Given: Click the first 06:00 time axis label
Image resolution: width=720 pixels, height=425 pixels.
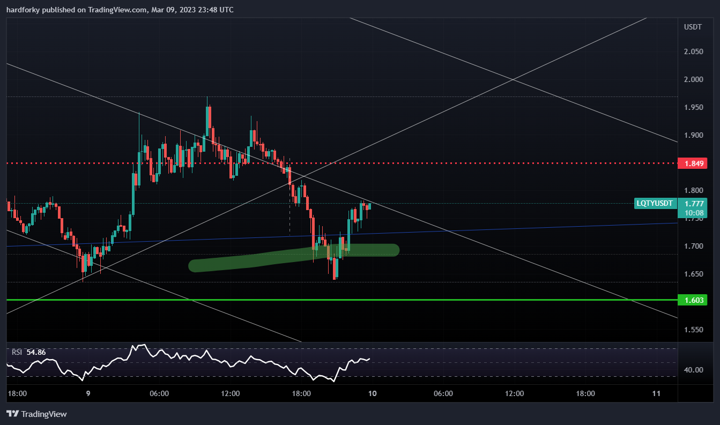Looking at the screenshot, I should pyautogui.click(x=159, y=393).
